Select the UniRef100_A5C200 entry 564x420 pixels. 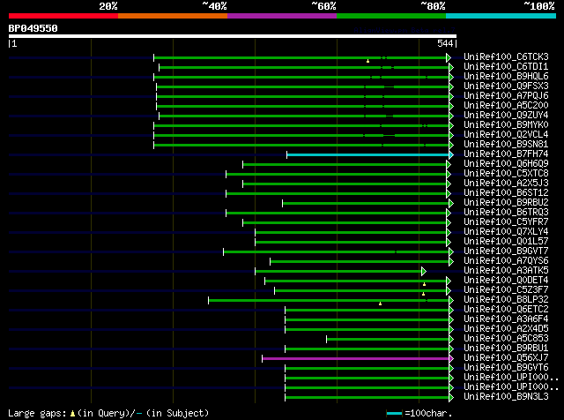tap(506, 106)
